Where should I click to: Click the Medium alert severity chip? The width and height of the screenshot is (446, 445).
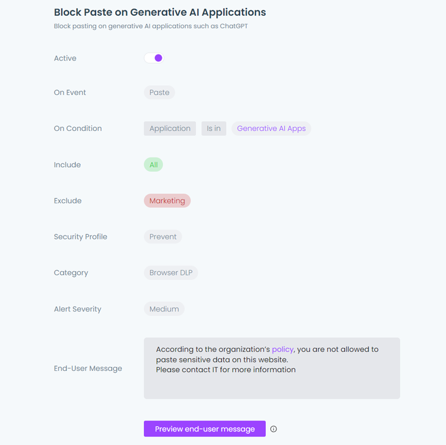164,309
